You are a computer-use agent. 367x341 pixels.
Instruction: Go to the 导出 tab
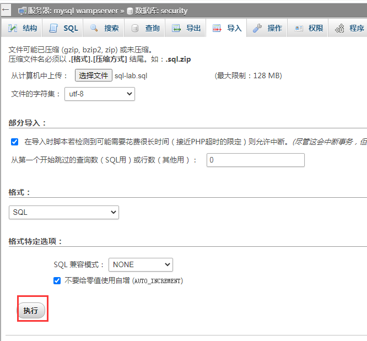pyautogui.click(x=185, y=28)
